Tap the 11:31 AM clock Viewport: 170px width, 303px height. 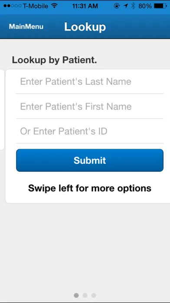85,6
